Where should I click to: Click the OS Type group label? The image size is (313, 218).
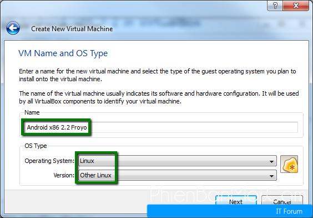click(x=36, y=146)
